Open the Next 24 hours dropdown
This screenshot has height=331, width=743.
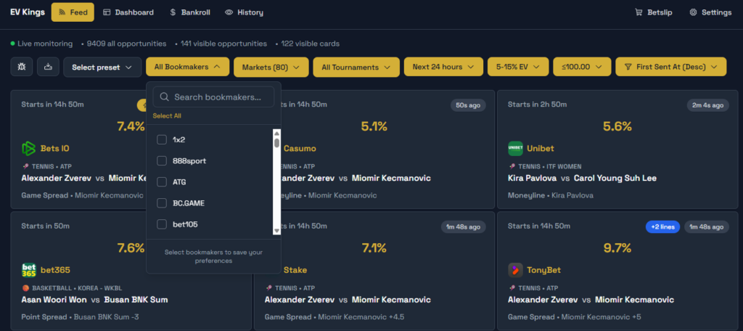[443, 68]
